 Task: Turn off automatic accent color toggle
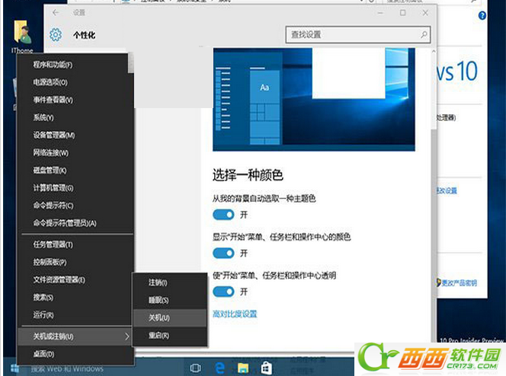click(x=223, y=215)
